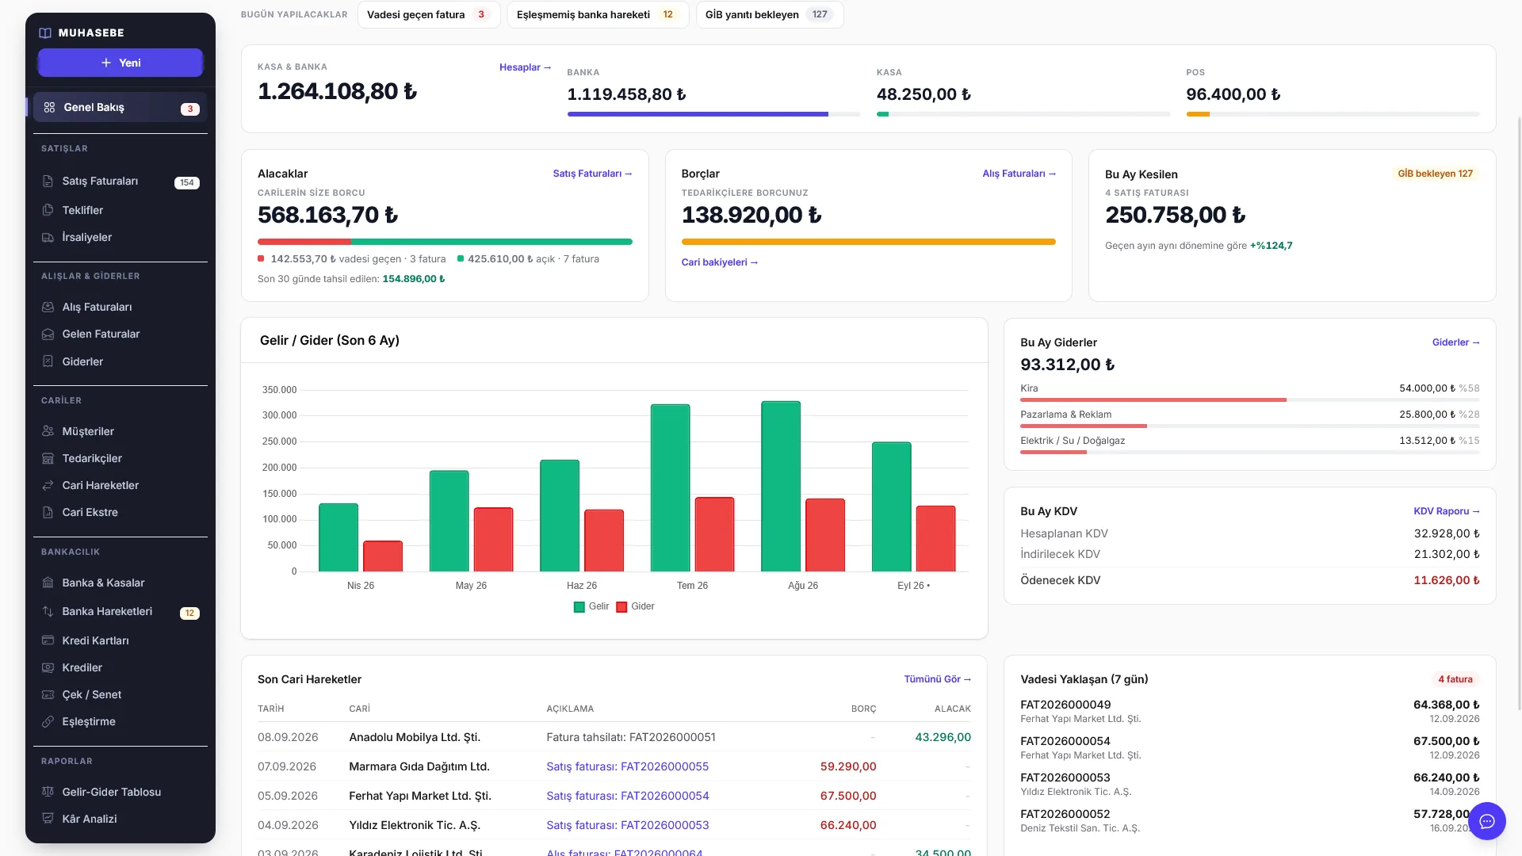Click the Teklifler sidebar icon
This screenshot has height=856, width=1522.
coord(48,210)
